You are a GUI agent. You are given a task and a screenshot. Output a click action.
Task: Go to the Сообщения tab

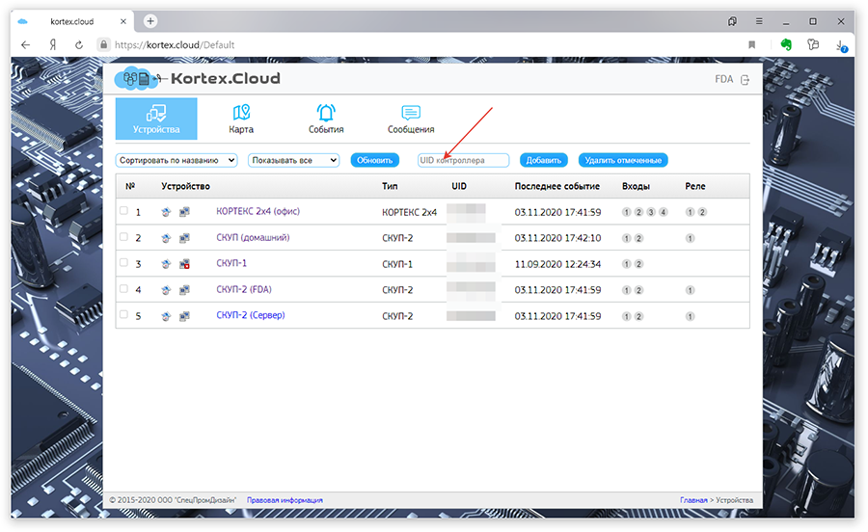[411, 120]
